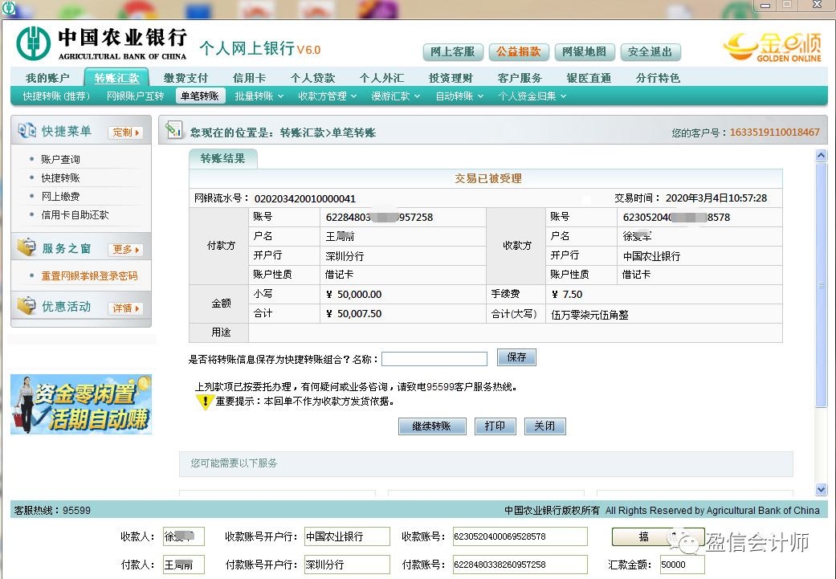Click the 保存 button

[516, 357]
